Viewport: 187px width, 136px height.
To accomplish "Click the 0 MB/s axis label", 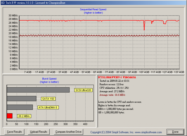I will click(14, 69).
